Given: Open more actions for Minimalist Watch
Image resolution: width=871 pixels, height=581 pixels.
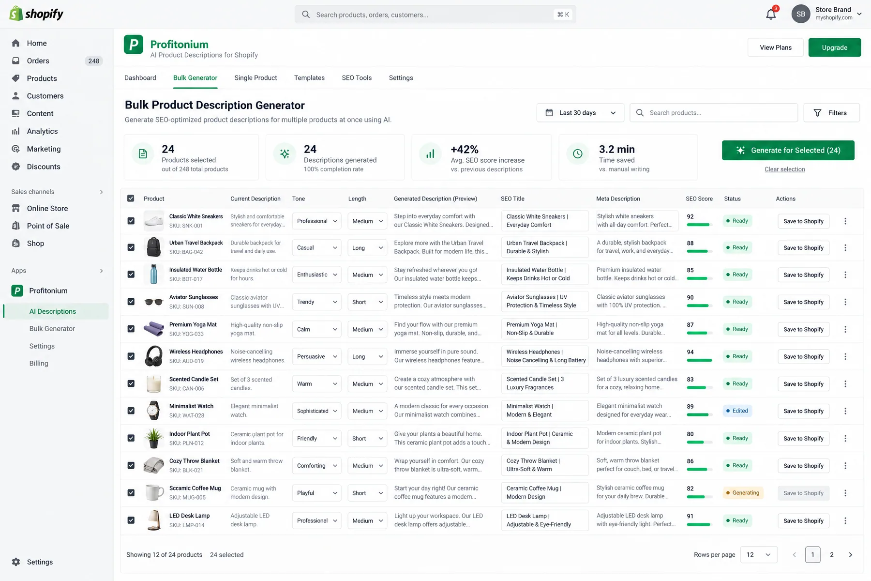Looking at the screenshot, I should click(845, 411).
